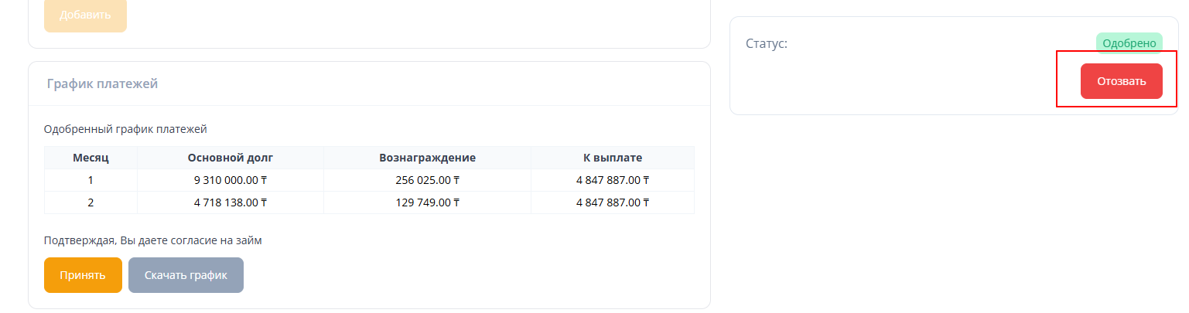Click month 1 row number cell
Image resolution: width=1189 pixels, height=313 pixels.
pos(91,180)
